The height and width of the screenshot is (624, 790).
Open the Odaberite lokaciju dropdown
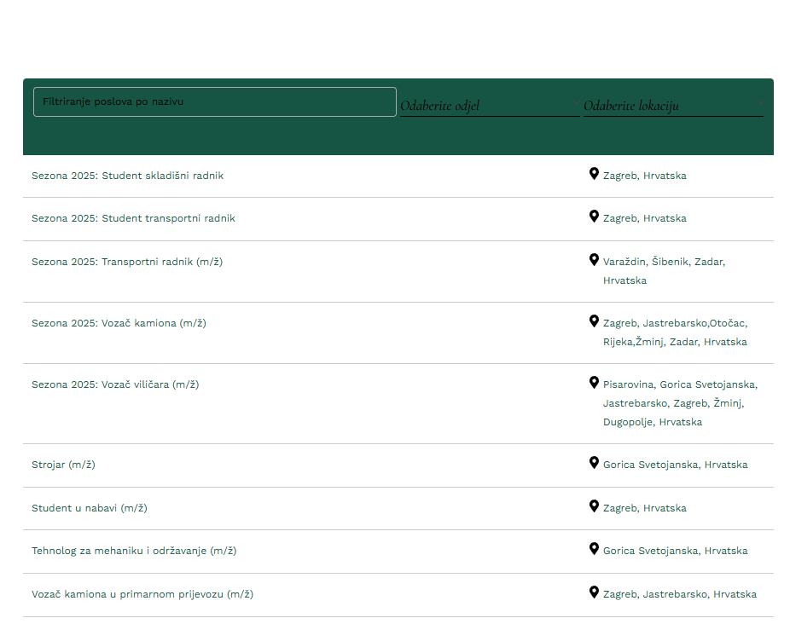coord(672,106)
